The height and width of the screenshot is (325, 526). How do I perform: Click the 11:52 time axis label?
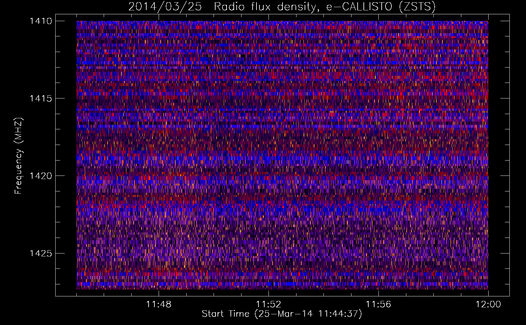point(269,305)
